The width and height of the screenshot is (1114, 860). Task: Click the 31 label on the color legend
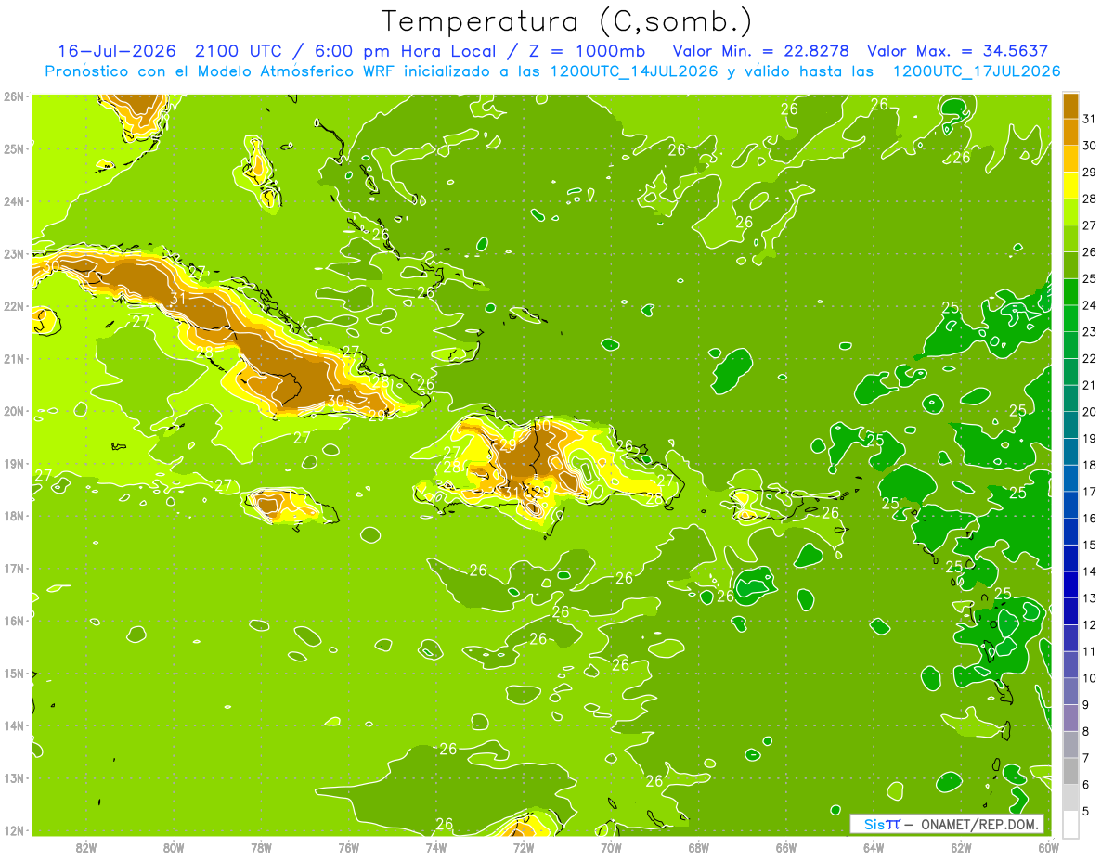[1090, 119]
